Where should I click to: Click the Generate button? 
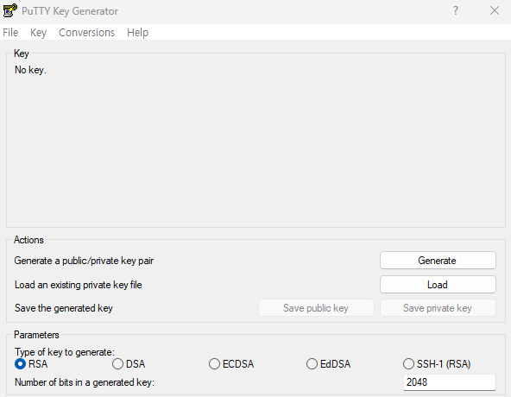tap(438, 260)
